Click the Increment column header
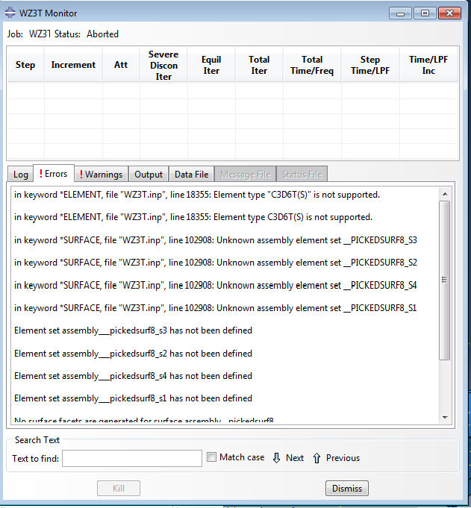This screenshot has height=508, width=471. click(x=73, y=65)
